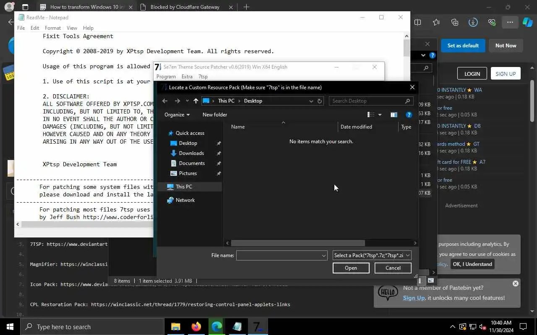This screenshot has width=537, height=335.
Task: Open the Organize menu
Action: 177,115
